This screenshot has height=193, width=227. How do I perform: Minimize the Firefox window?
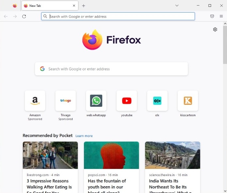[x=198, y=6]
